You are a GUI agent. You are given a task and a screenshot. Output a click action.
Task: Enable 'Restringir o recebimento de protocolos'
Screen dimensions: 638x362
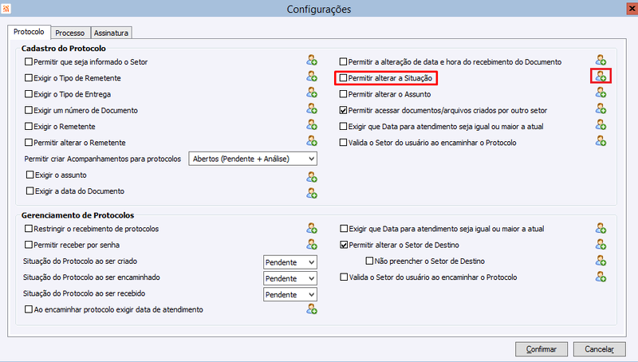point(29,229)
